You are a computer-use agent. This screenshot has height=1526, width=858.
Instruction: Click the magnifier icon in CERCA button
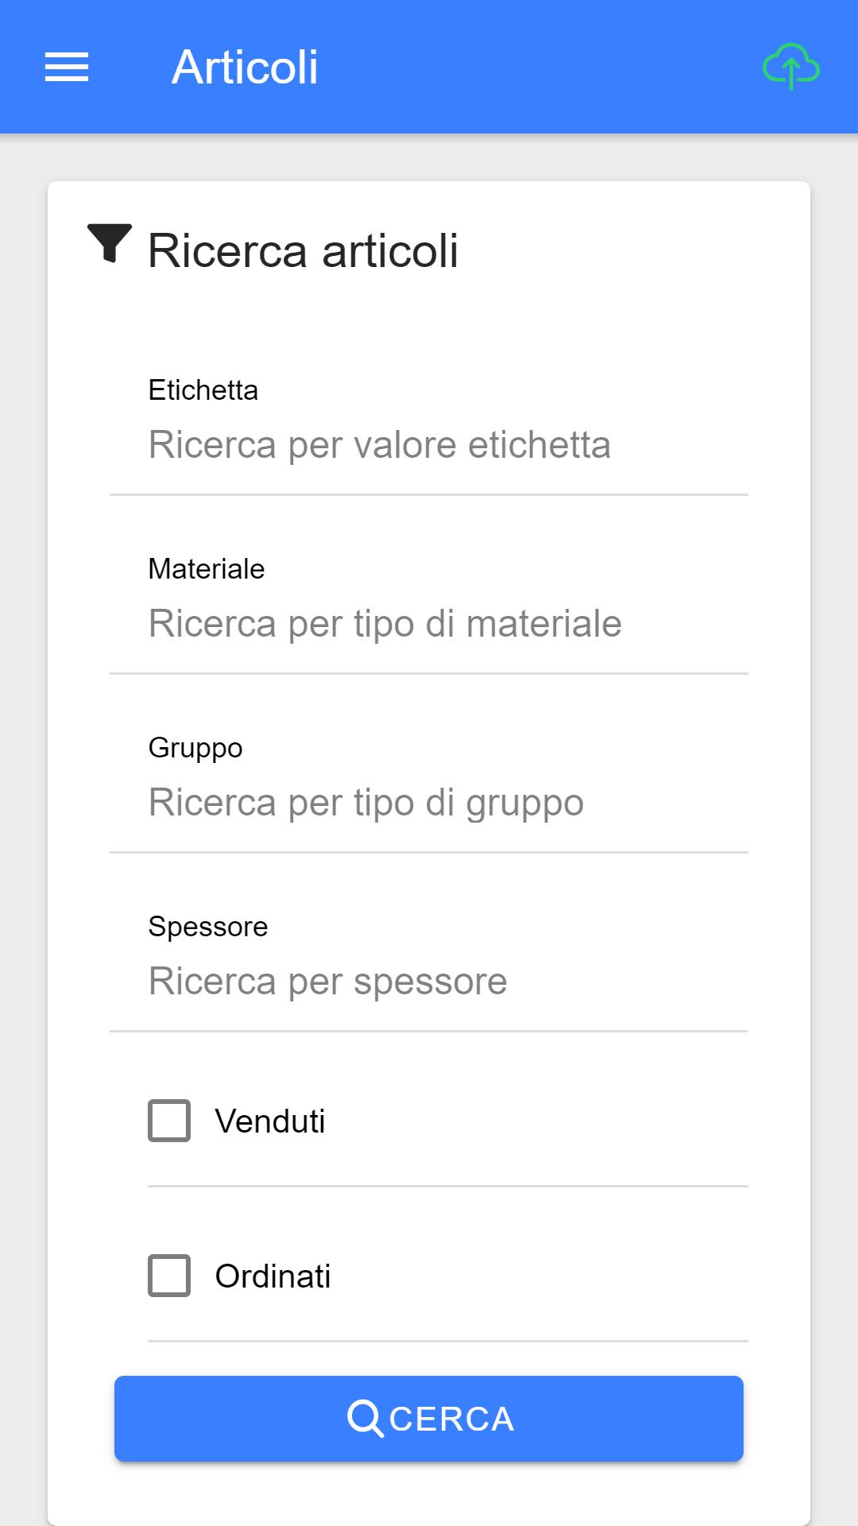point(365,1419)
